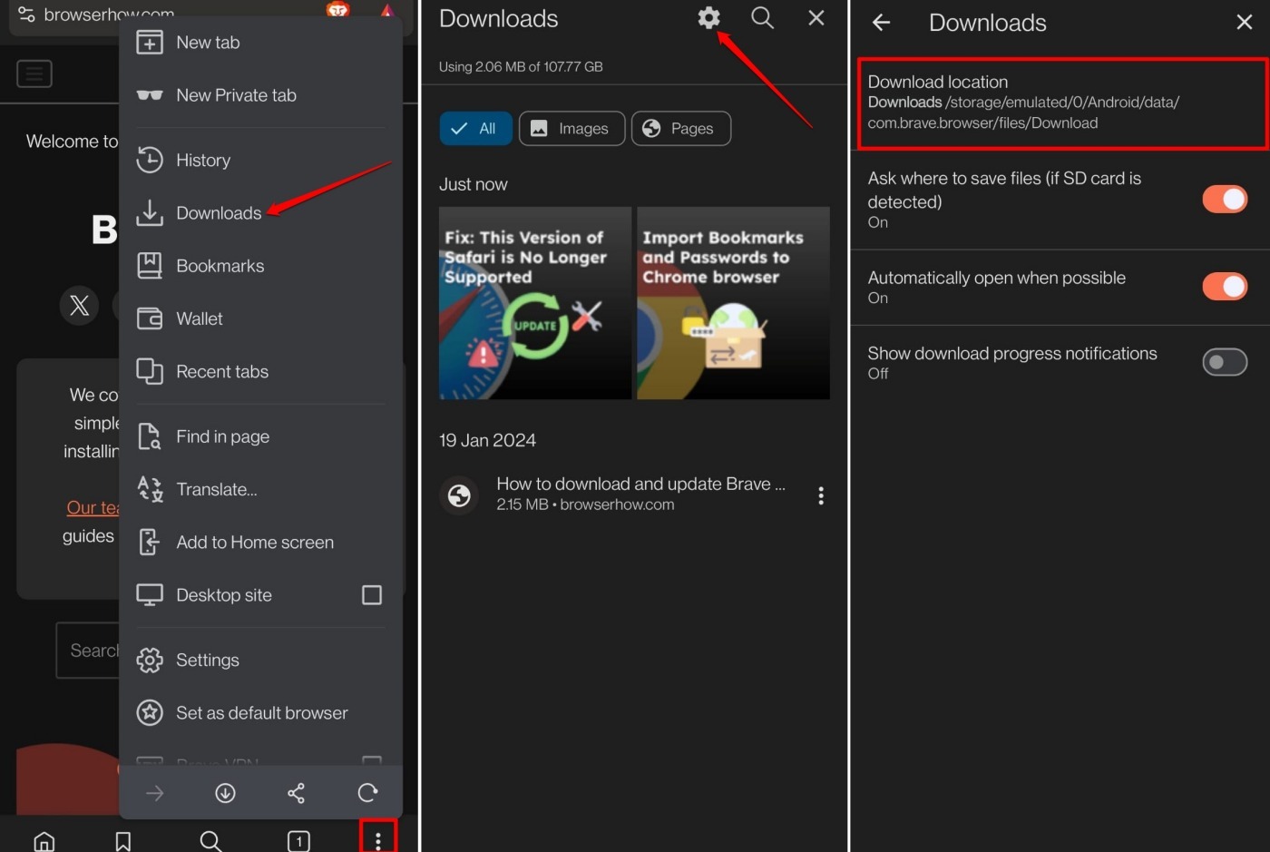Viewport: 1270px width, 852px height.
Task: Open the tab switcher showing 1 tab
Action: point(298,841)
